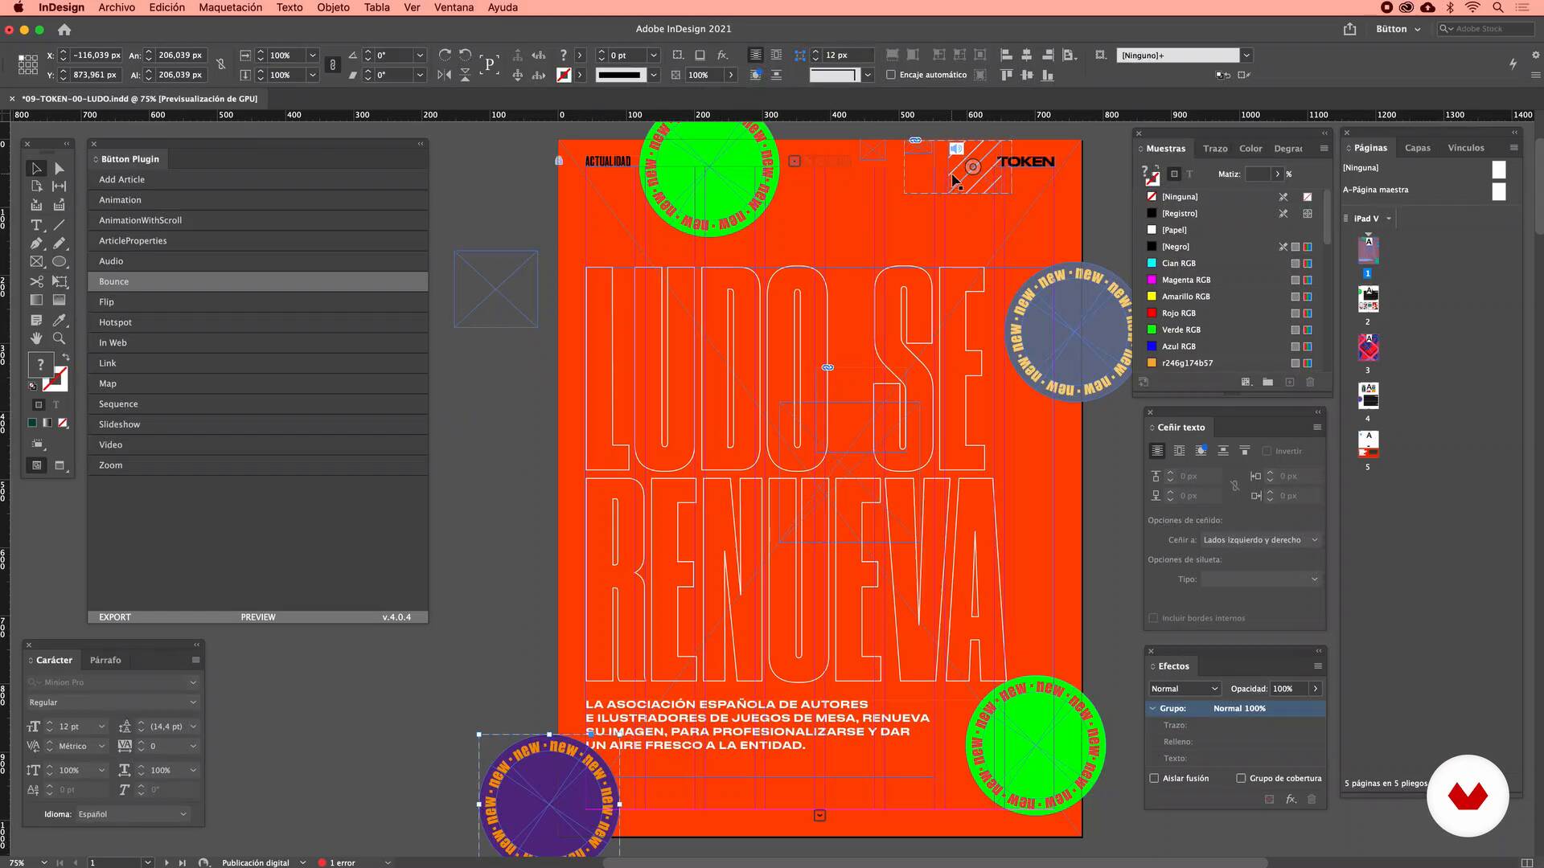Open the zoom level dropdown at 75%
Image resolution: width=1544 pixels, height=868 pixels.
point(44,862)
